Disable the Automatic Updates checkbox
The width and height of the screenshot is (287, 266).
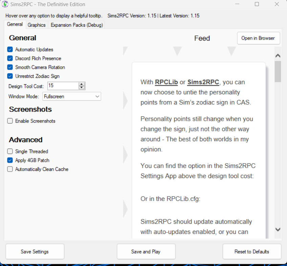(10, 49)
